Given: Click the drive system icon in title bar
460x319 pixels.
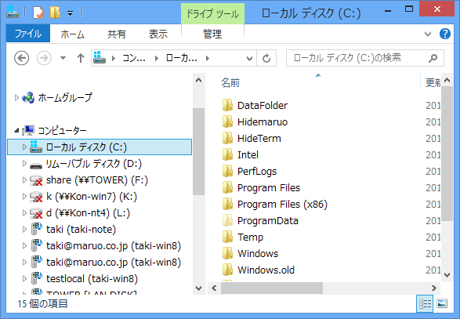Looking at the screenshot, I should [x=13, y=13].
